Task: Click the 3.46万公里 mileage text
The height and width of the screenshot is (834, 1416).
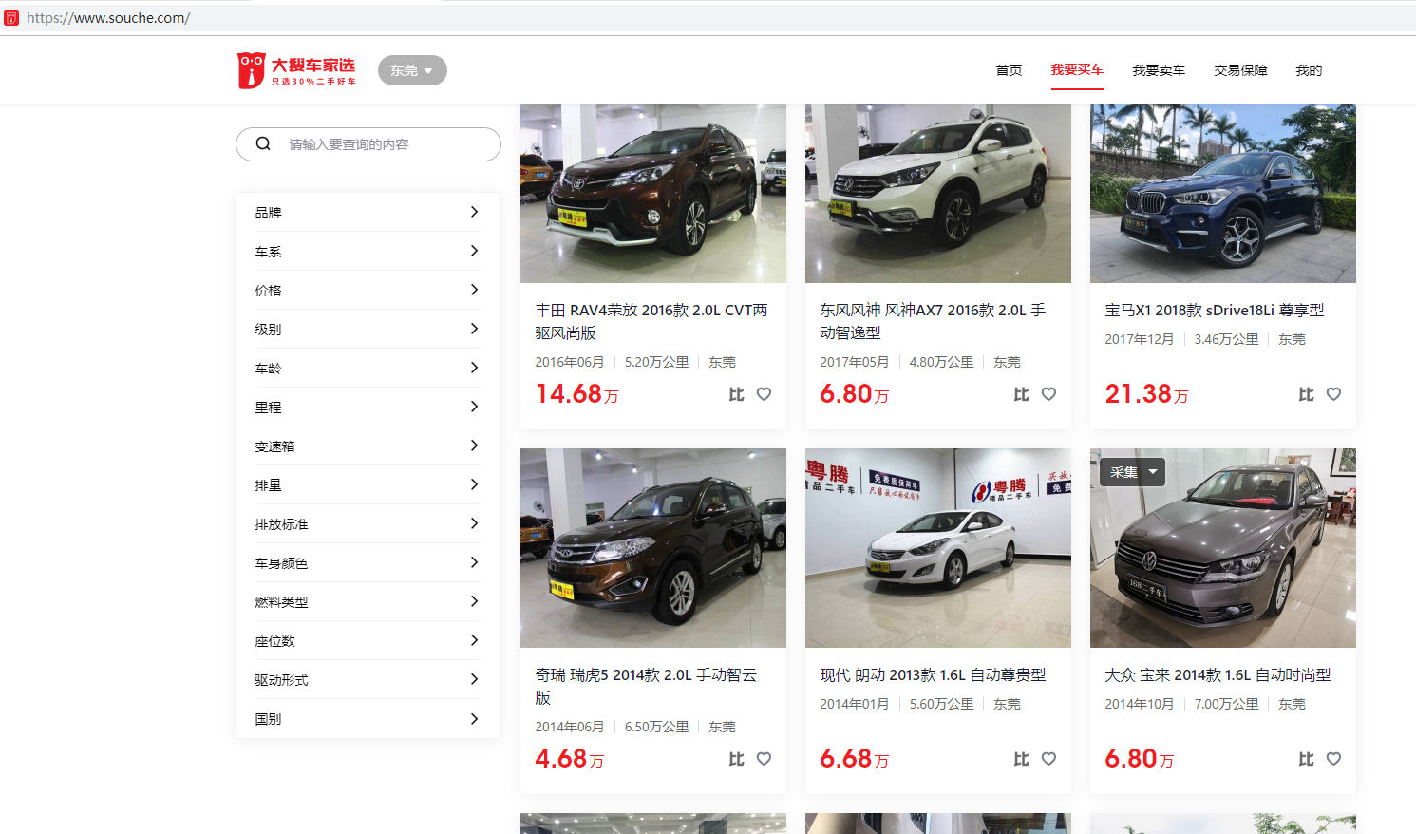Action: (x=1226, y=339)
